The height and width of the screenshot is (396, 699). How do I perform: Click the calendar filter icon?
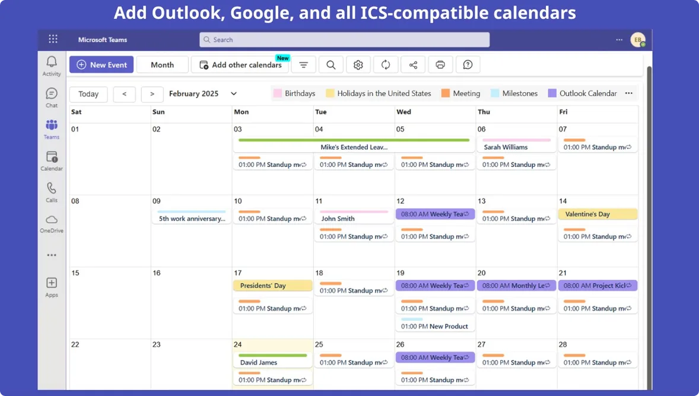click(303, 65)
